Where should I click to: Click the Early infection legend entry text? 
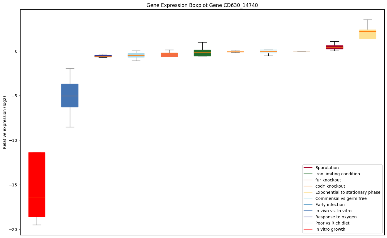pyautogui.click(x=330, y=205)
